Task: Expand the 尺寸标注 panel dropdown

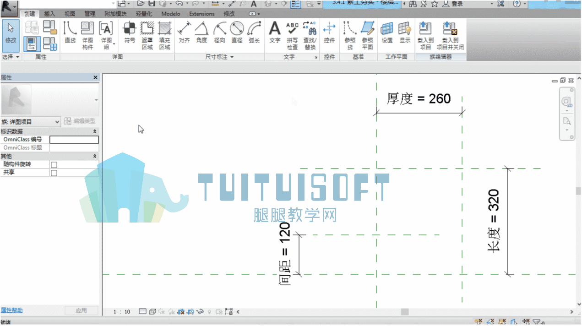Action: (x=219, y=57)
